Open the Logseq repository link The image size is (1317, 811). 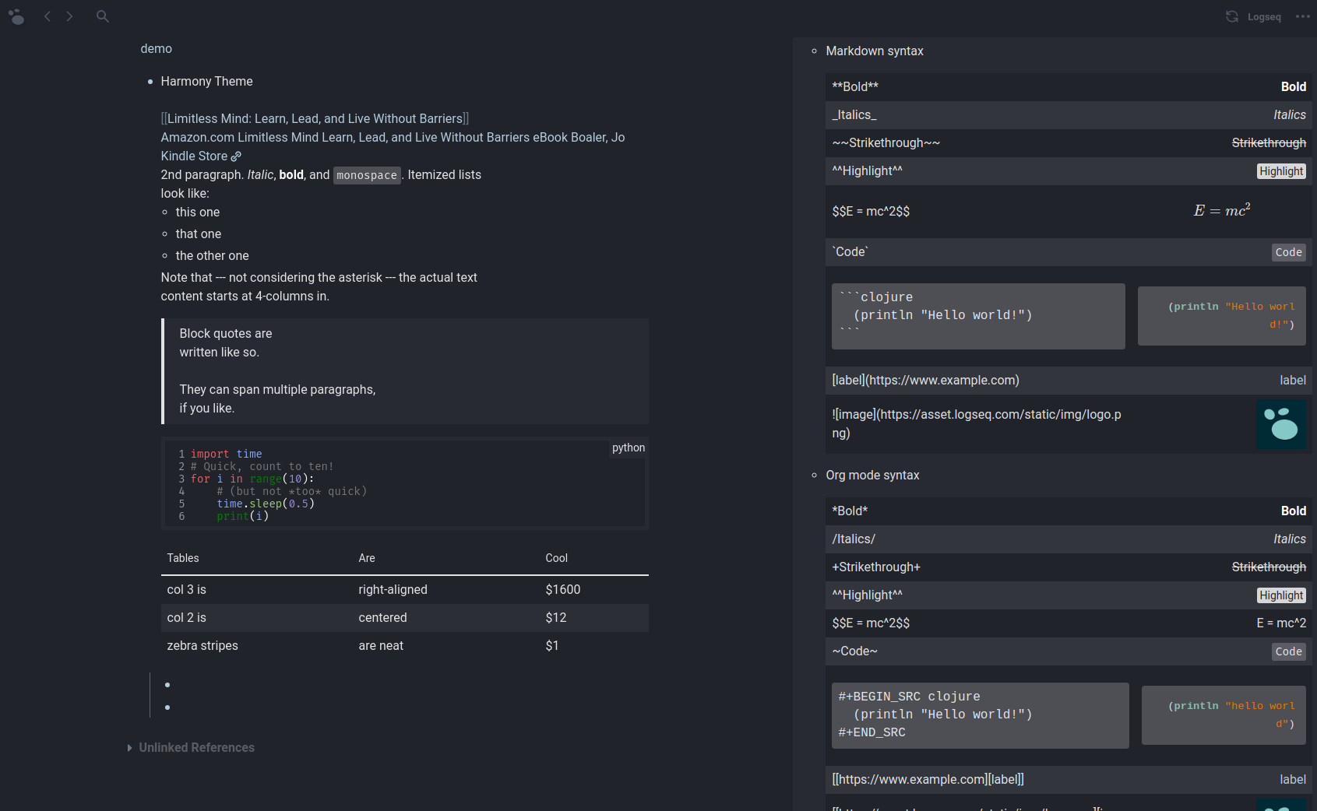1264,17
